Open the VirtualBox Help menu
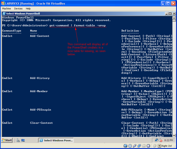177x149 pixels. click(28, 9)
